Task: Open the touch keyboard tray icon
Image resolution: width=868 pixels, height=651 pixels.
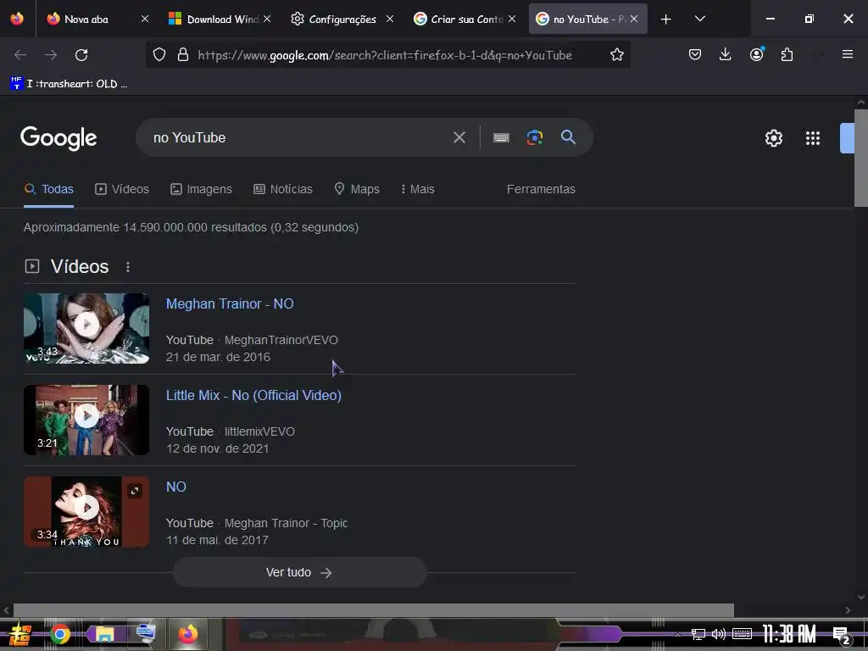Action: [742, 634]
